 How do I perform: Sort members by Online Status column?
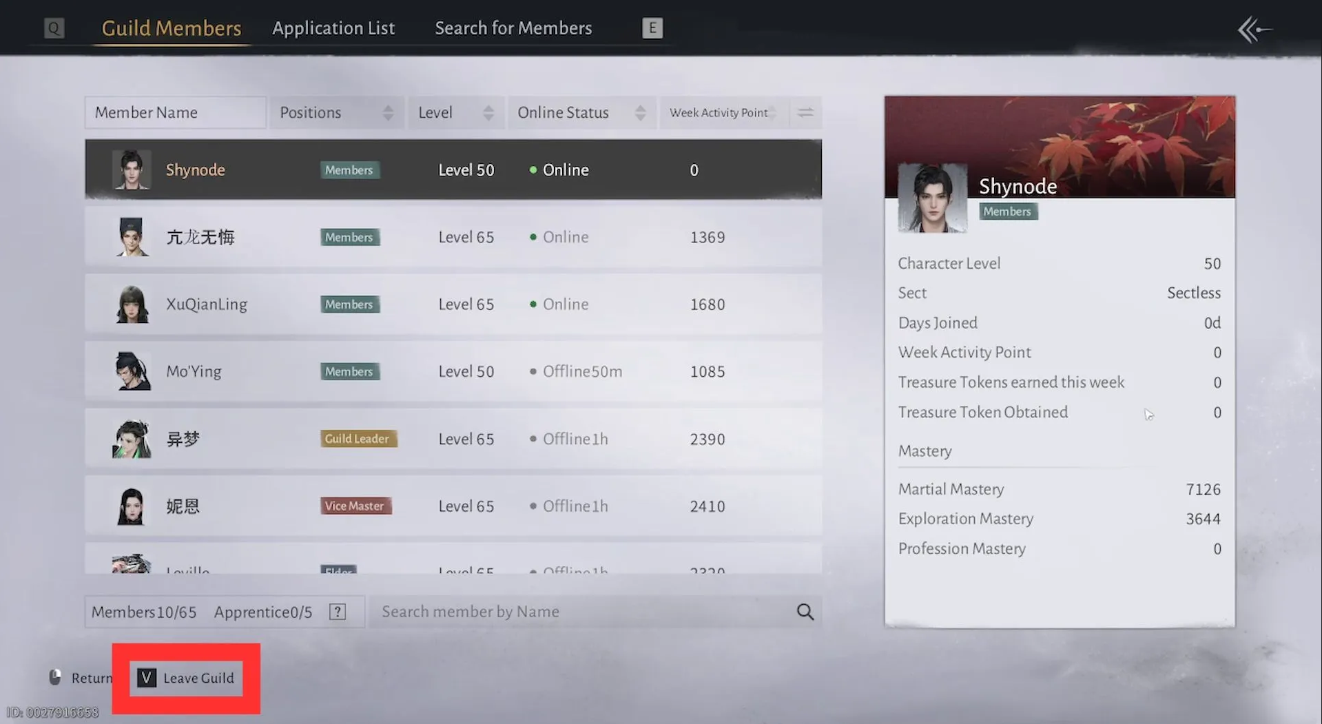(x=581, y=112)
